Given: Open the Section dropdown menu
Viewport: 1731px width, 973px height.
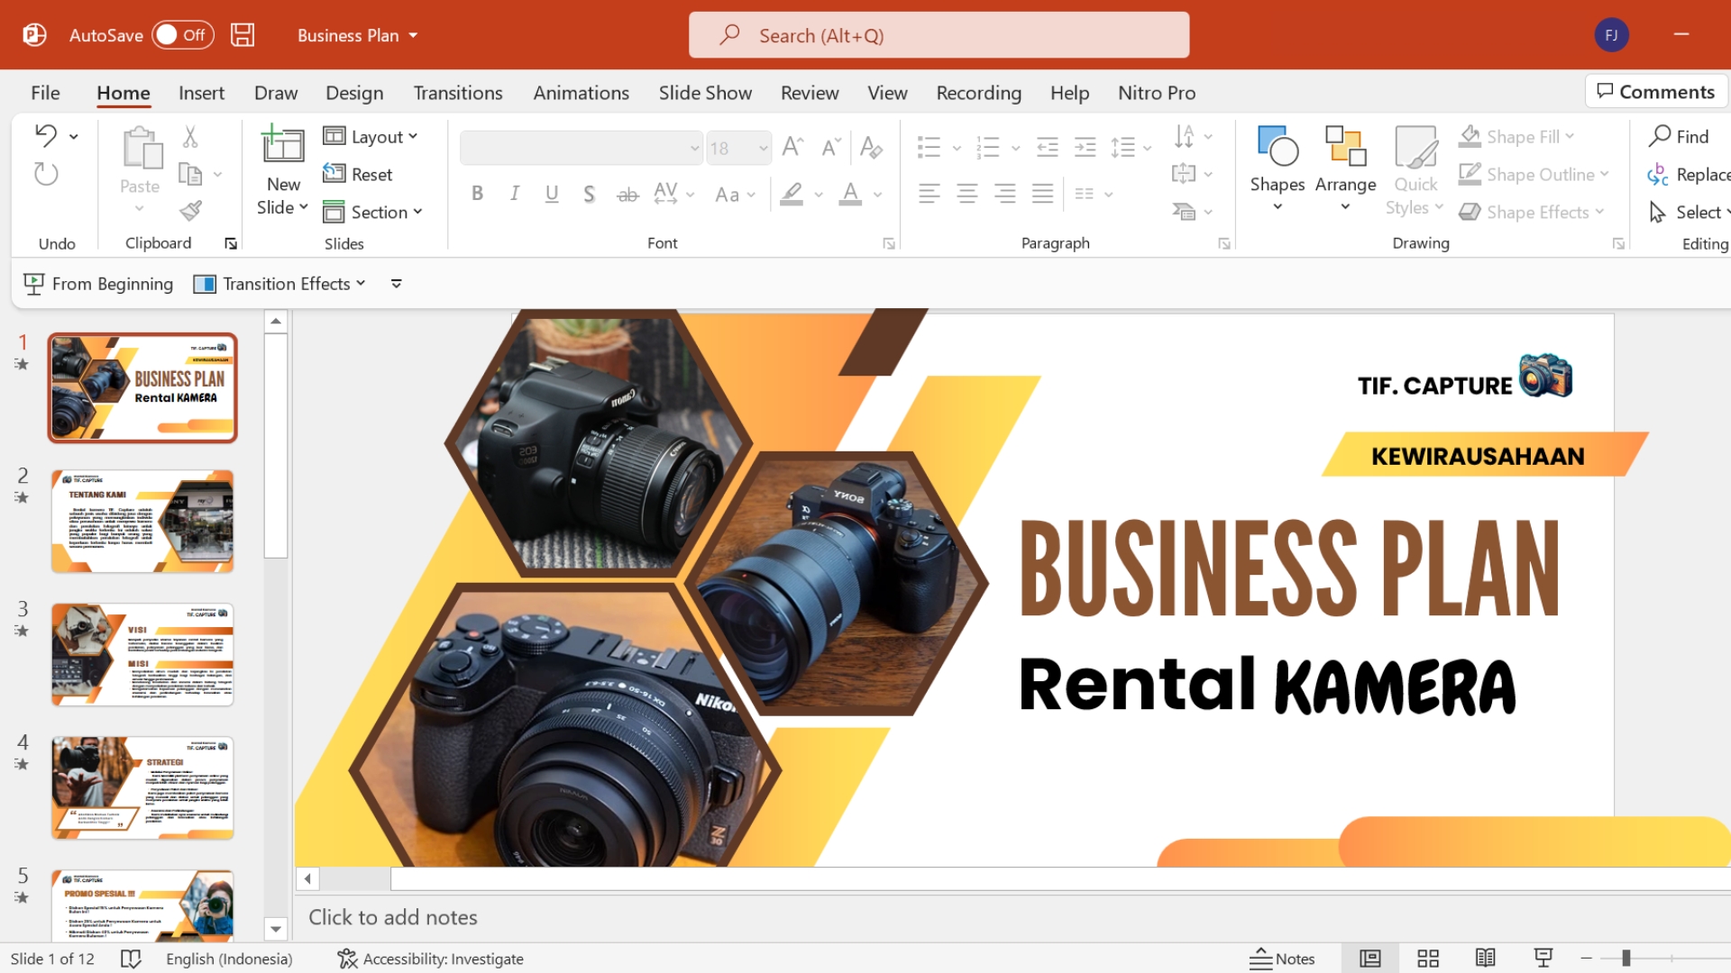Looking at the screenshot, I should coord(373,212).
